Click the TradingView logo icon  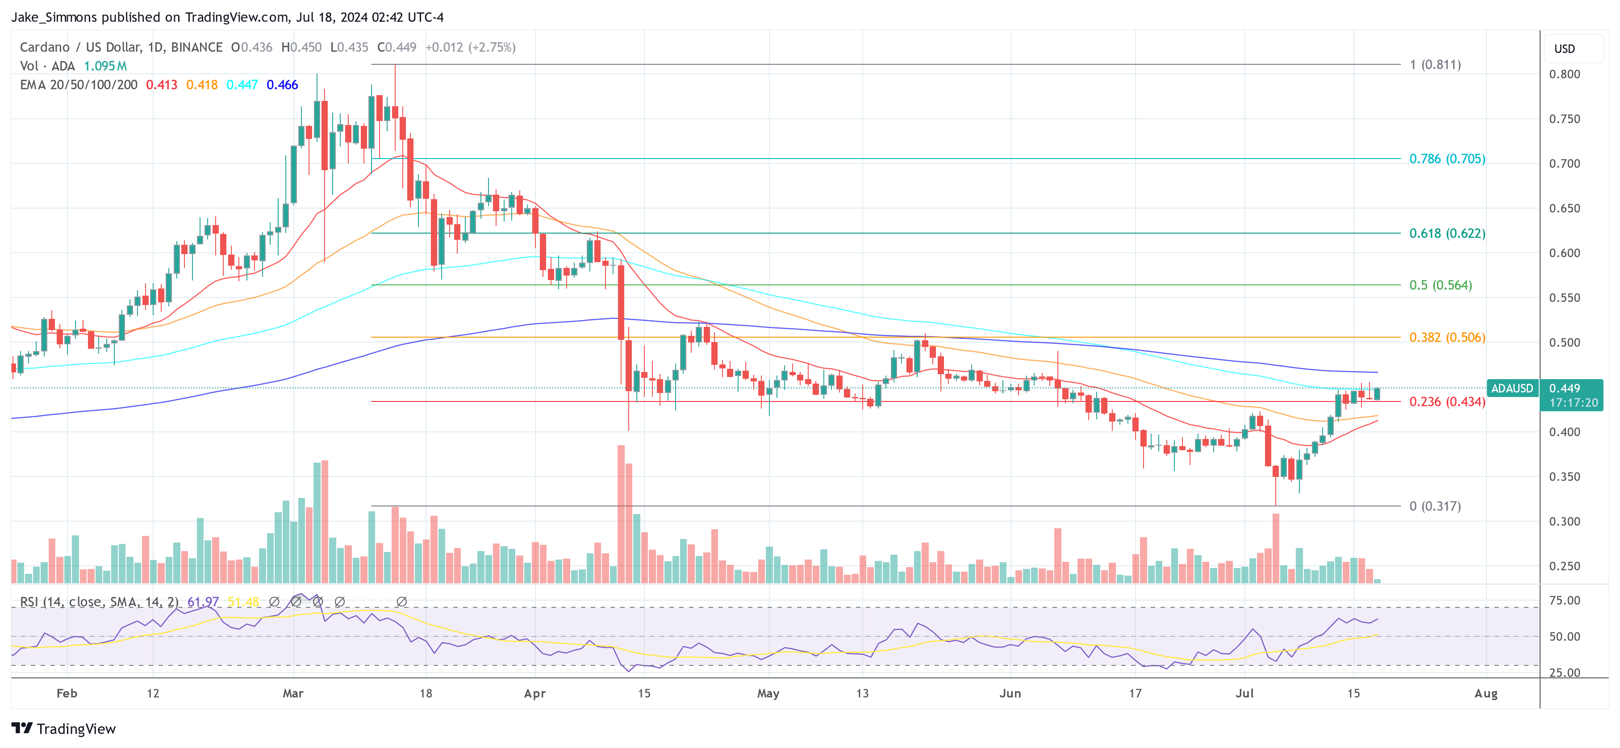coord(22,728)
